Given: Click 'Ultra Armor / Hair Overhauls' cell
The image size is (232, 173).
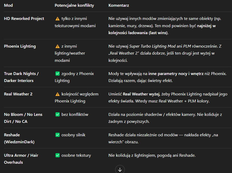Looking at the screenshot, I should (x=21, y=159).
